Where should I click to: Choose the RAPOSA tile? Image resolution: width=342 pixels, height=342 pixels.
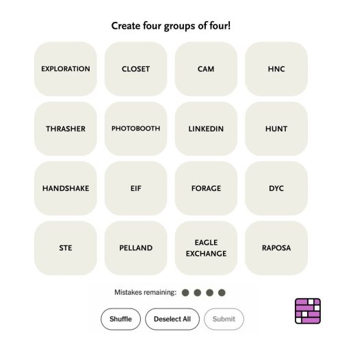point(276,248)
